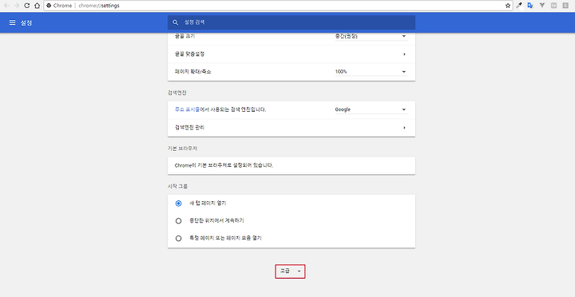
Task: Reload the settings page
Action: pos(27,6)
